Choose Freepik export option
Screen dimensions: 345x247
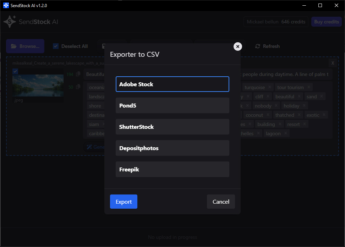click(172, 169)
